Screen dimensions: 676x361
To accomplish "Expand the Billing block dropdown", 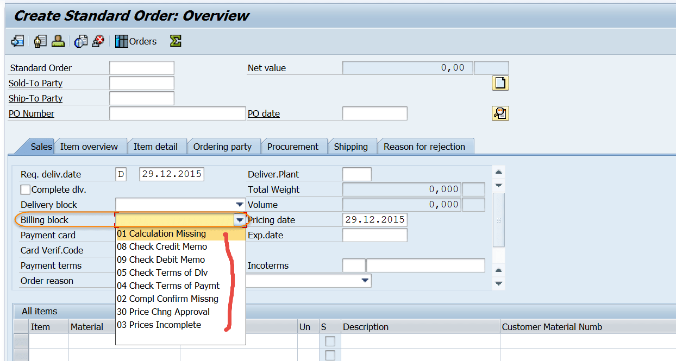I will click(240, 219).
